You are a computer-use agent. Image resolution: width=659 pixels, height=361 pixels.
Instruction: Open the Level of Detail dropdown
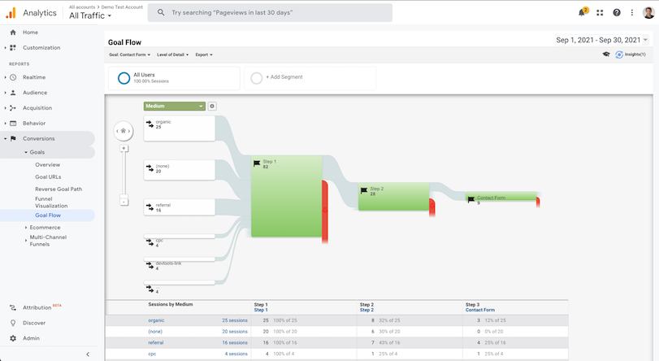pyautogui.click(x=172, y=55)
